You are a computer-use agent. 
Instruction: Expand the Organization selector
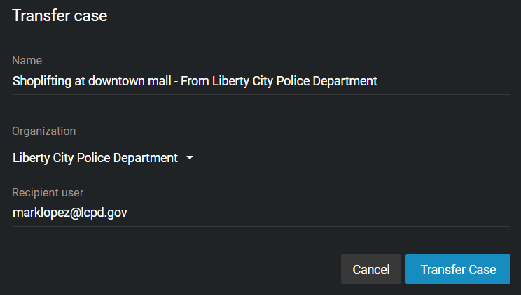[108, 158]
